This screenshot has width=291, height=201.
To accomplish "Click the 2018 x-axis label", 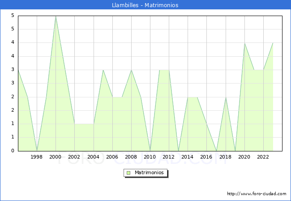I will [226, 157].
